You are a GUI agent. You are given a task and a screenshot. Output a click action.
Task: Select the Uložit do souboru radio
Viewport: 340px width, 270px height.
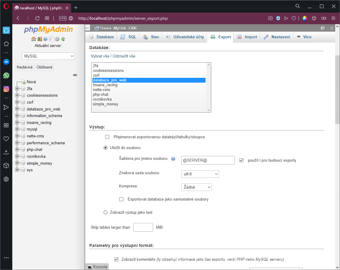tap(105, 148)
